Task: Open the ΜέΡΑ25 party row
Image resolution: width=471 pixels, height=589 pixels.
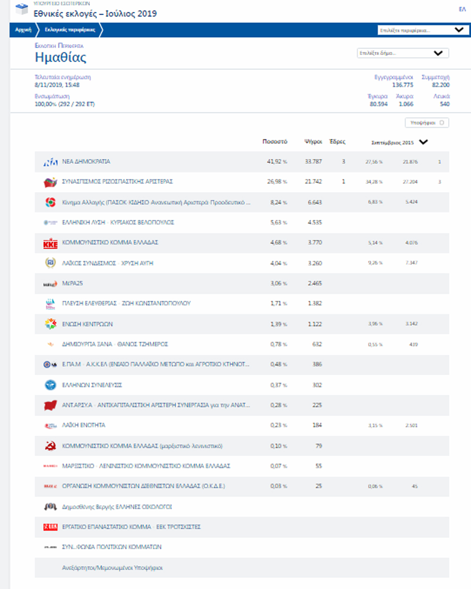Action: pos(73,283)
